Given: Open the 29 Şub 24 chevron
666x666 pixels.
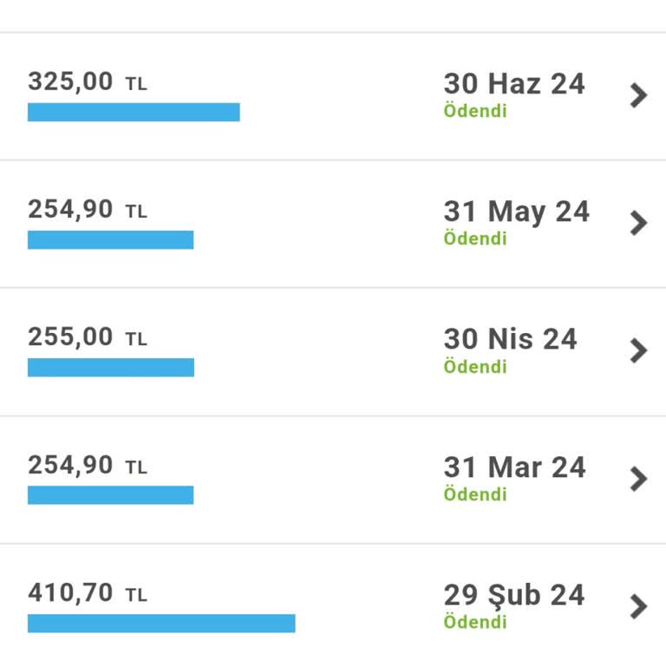Looking at the screenshot, I should point(638,606).
